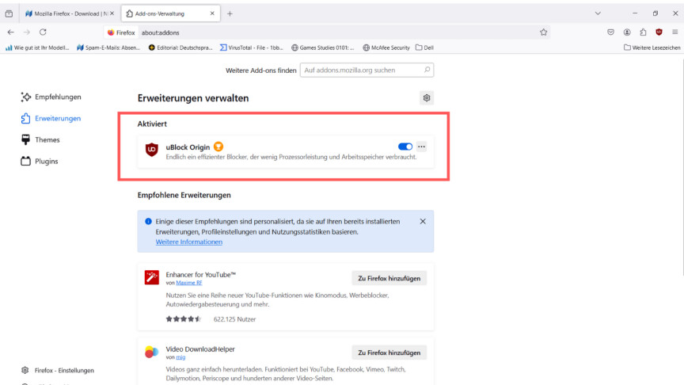Open the uBlock Origin extension name
Image resolution: width=684 pixels, height=385 pixels.
click(188, 147)
